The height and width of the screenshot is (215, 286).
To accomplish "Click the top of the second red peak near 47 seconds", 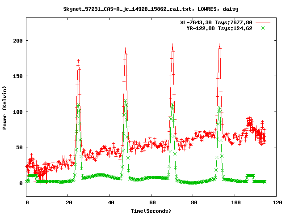I will (125, 49).
